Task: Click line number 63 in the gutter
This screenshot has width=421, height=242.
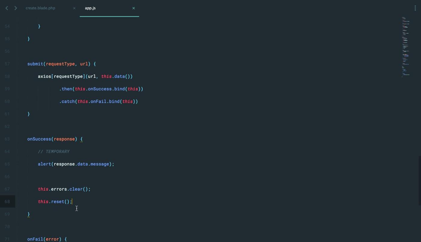Action: click(7, 139)
